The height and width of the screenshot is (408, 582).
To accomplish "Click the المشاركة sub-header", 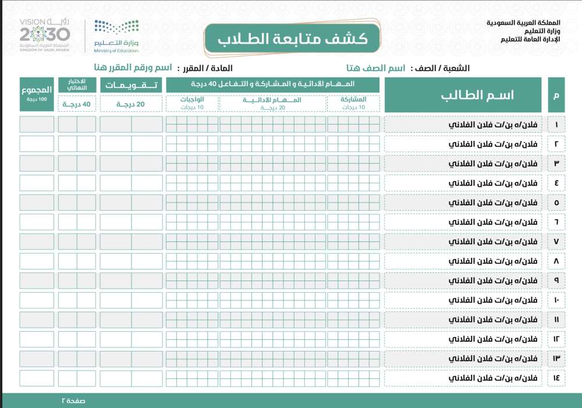I will [353, 103].
